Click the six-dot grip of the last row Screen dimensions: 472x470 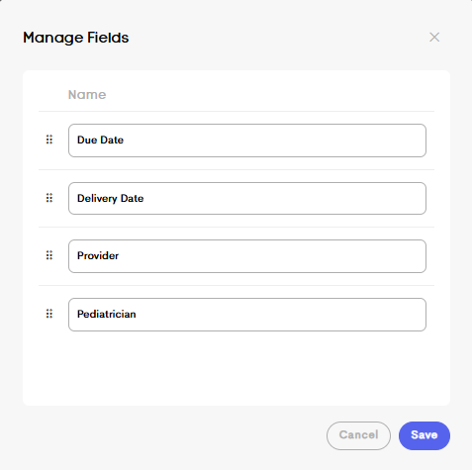pos(49,314)
